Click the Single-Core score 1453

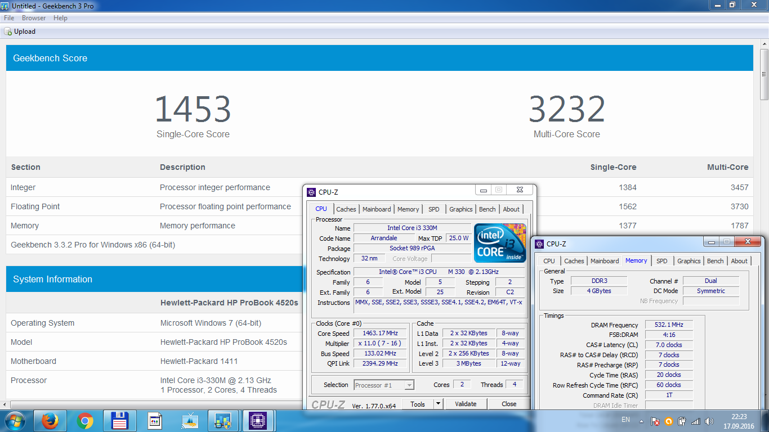coord(193,110)
